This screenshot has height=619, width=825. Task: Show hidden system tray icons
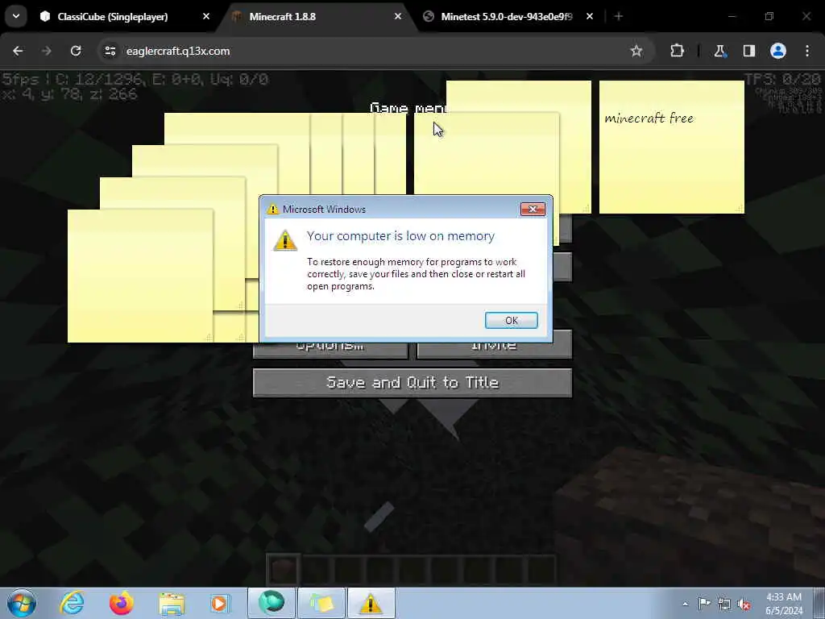pos(685,604)
